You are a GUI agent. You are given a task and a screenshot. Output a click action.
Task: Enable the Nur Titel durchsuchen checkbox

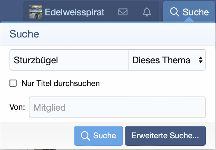(13, 83)
